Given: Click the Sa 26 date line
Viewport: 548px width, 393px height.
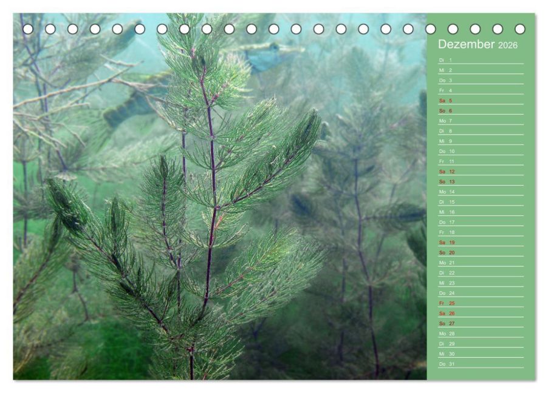Looking at the screenshot, I should point(481,314).
